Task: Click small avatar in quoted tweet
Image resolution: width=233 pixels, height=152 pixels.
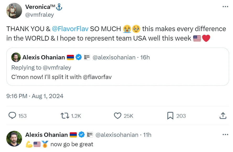Action: click(x=16, y=57)
